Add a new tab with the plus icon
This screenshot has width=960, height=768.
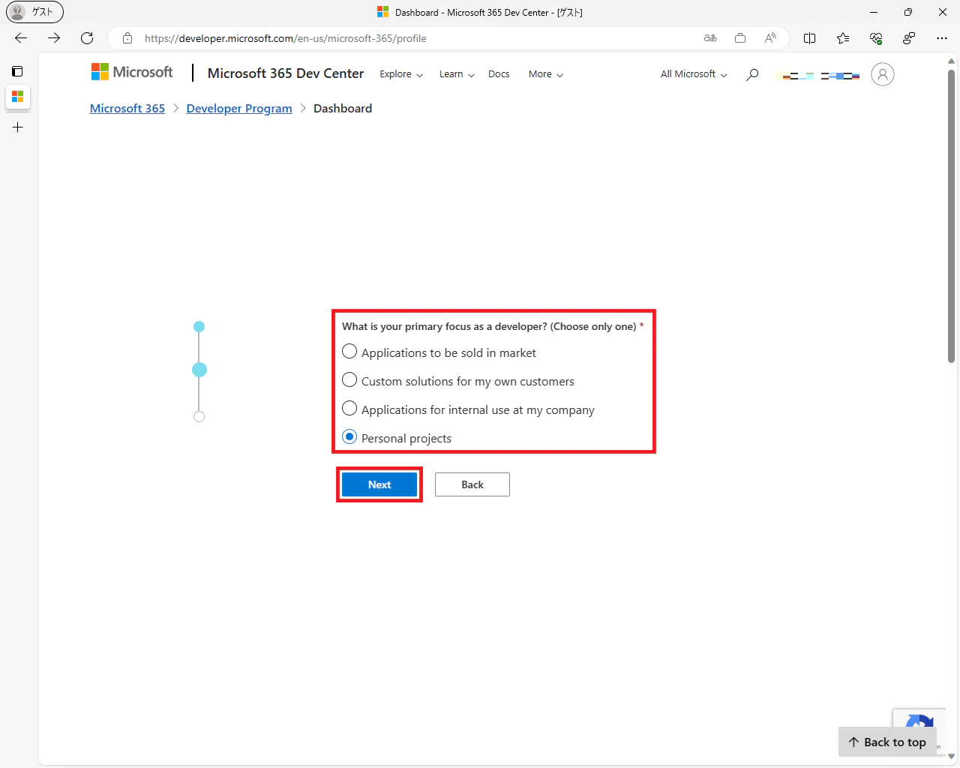(x=17, y=127)
